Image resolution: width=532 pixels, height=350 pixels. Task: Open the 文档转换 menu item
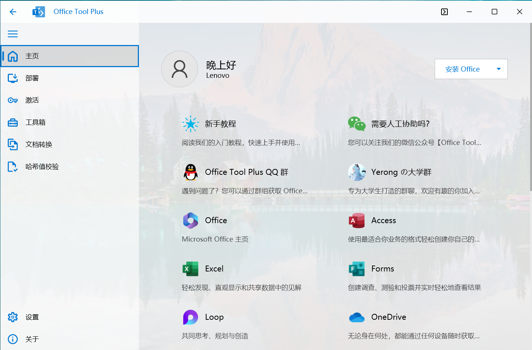tap(70, 145)
